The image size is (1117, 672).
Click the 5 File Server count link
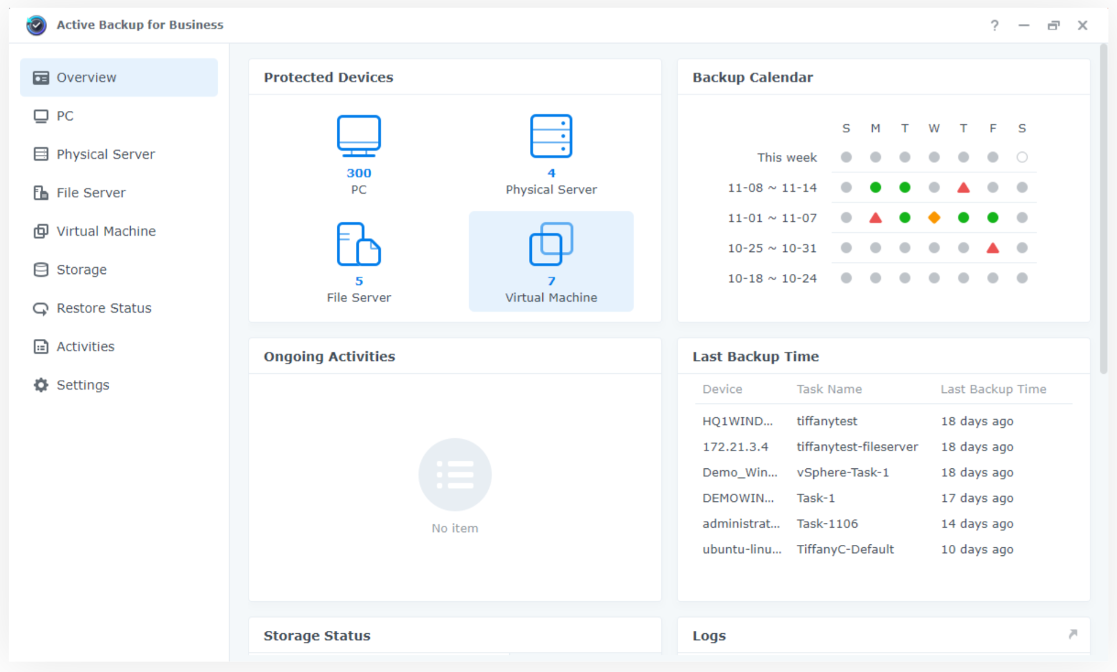pos(359,281)
